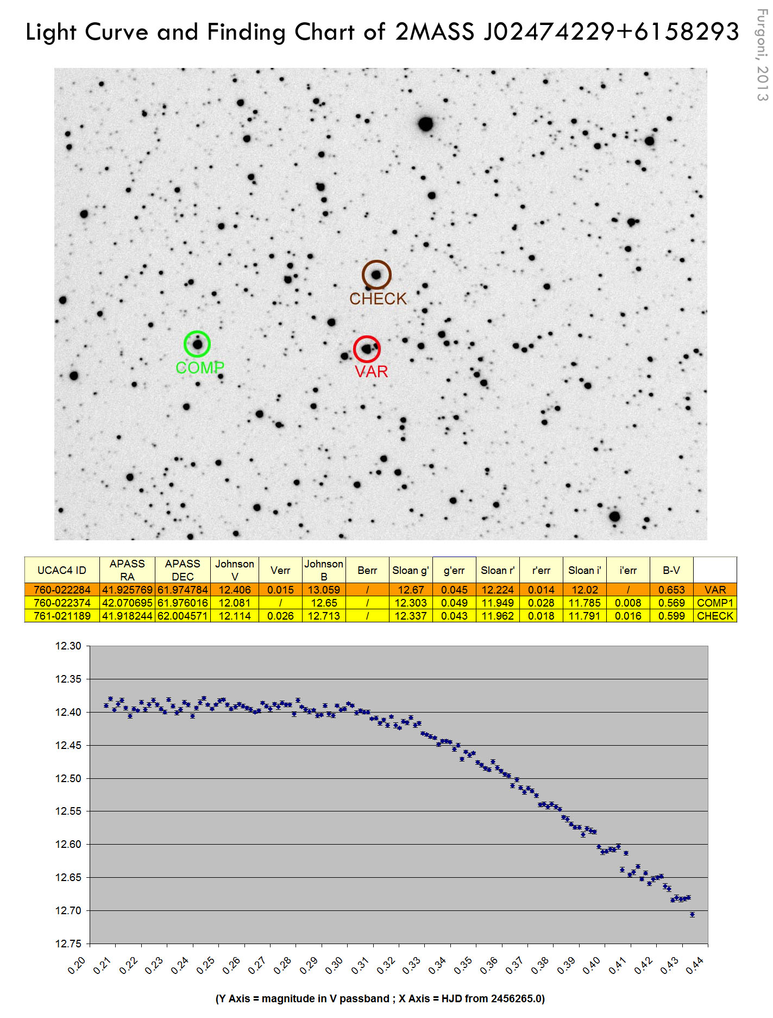773x1018 pixels.
Task: Click the "Sloan g'" column header
Action: point(411,570)
